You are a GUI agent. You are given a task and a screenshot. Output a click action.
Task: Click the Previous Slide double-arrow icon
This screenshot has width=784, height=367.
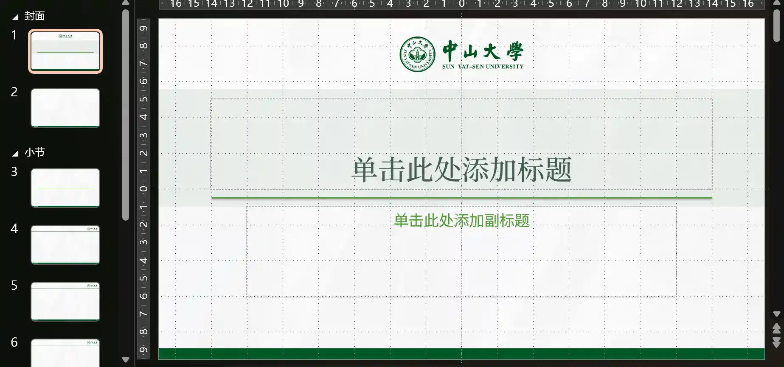pos(776,328)
